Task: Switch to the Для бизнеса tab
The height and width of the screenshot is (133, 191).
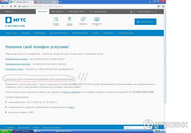Action: (57, 11)
